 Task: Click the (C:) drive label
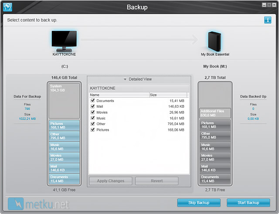[65, 66]
